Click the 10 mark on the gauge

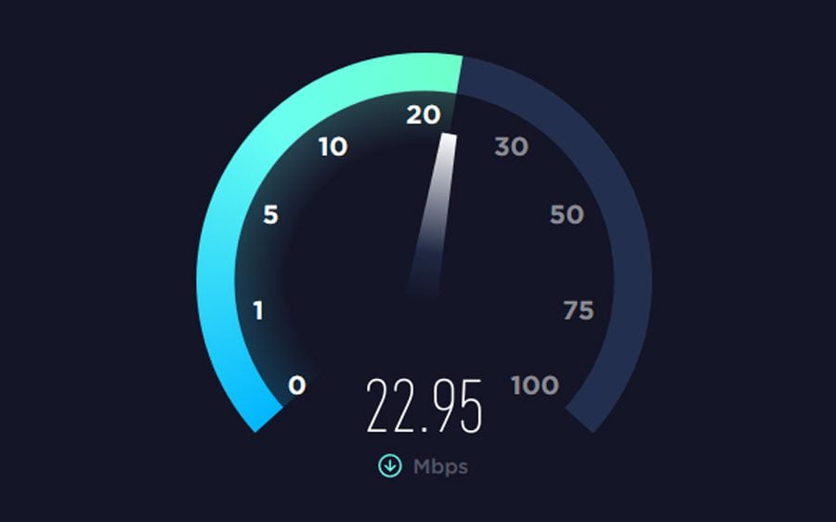pyautogui.click(x=333, y=146)
